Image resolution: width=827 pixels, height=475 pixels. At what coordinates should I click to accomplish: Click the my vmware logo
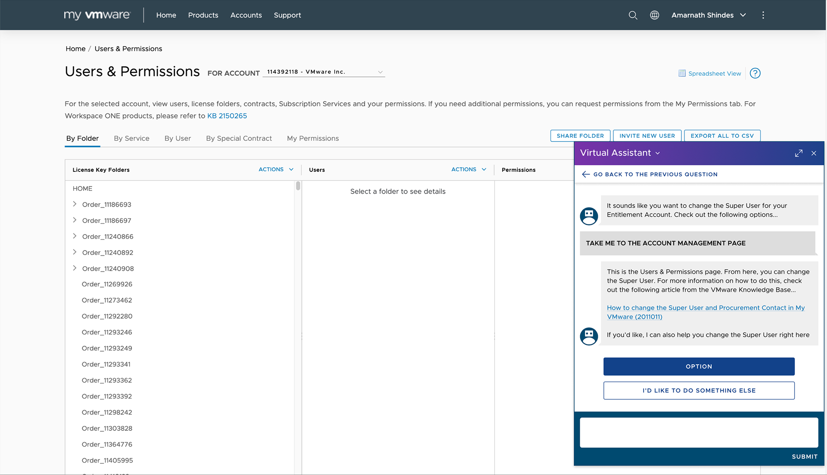pyautogui.click(x=97, y=15)
